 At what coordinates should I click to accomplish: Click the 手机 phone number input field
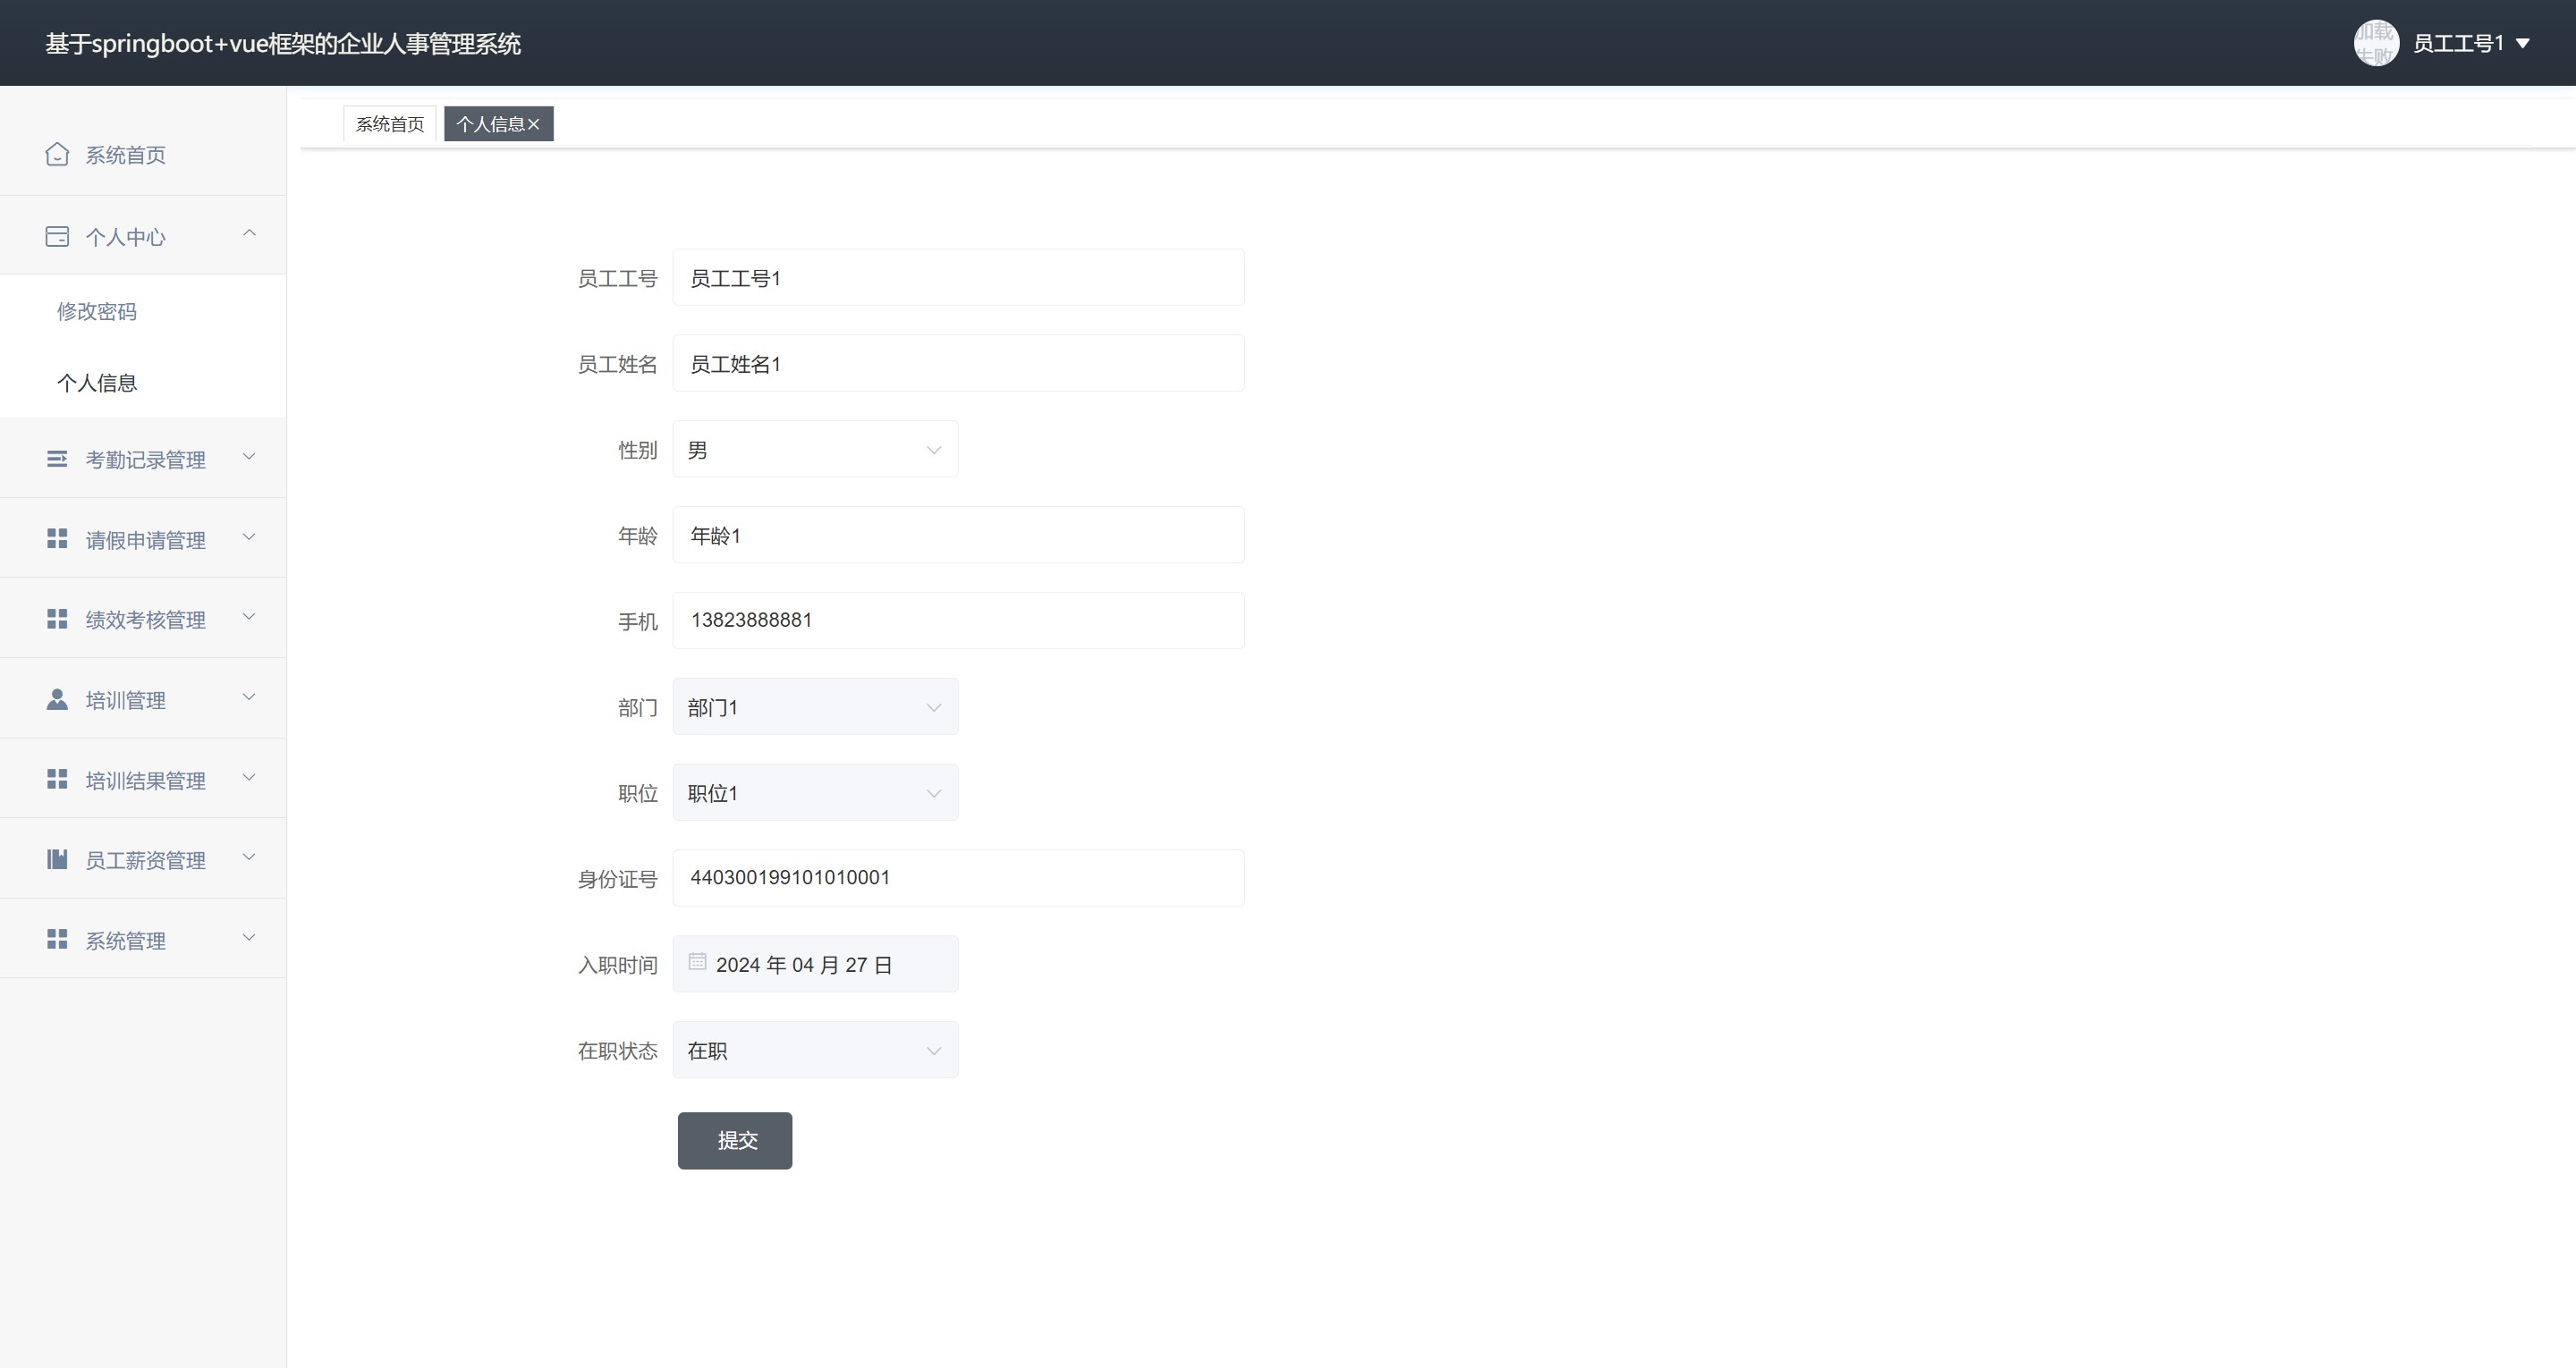(x=958, y=620)
